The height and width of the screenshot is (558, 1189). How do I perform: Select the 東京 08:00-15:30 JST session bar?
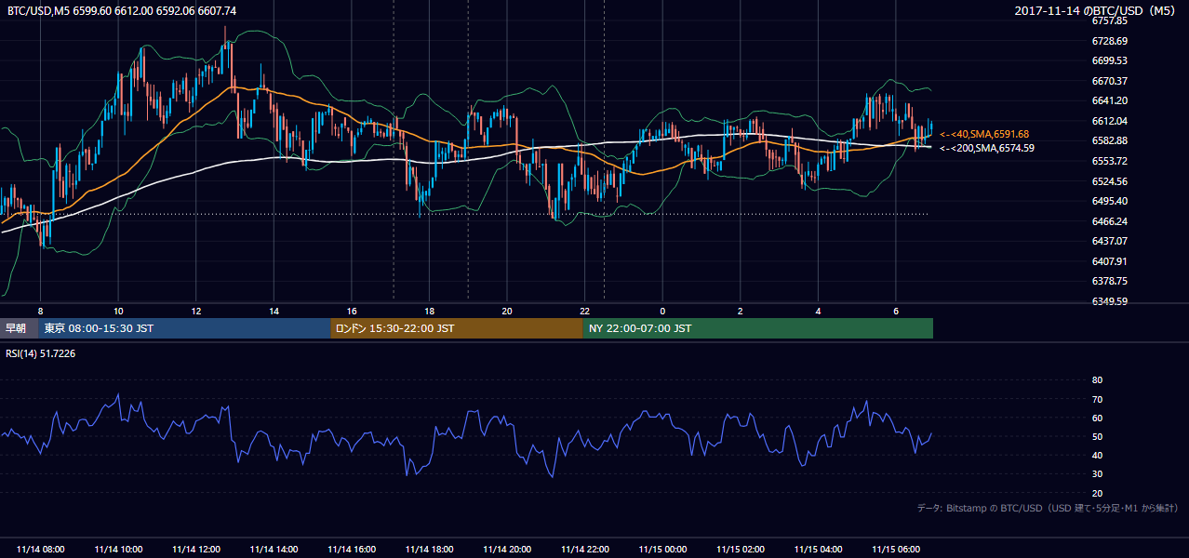pyautogui.click(x=184, y=328)
